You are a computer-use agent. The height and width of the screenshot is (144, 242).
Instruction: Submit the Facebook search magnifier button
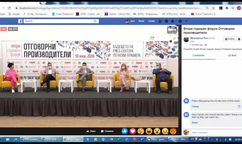tap(95, 21)
